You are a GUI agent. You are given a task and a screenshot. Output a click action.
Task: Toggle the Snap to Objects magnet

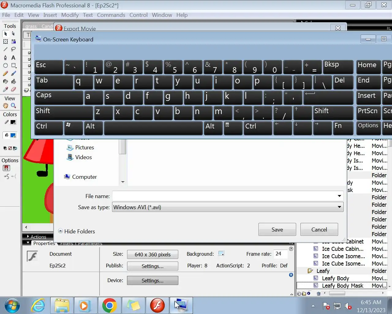tap(6, 168)
